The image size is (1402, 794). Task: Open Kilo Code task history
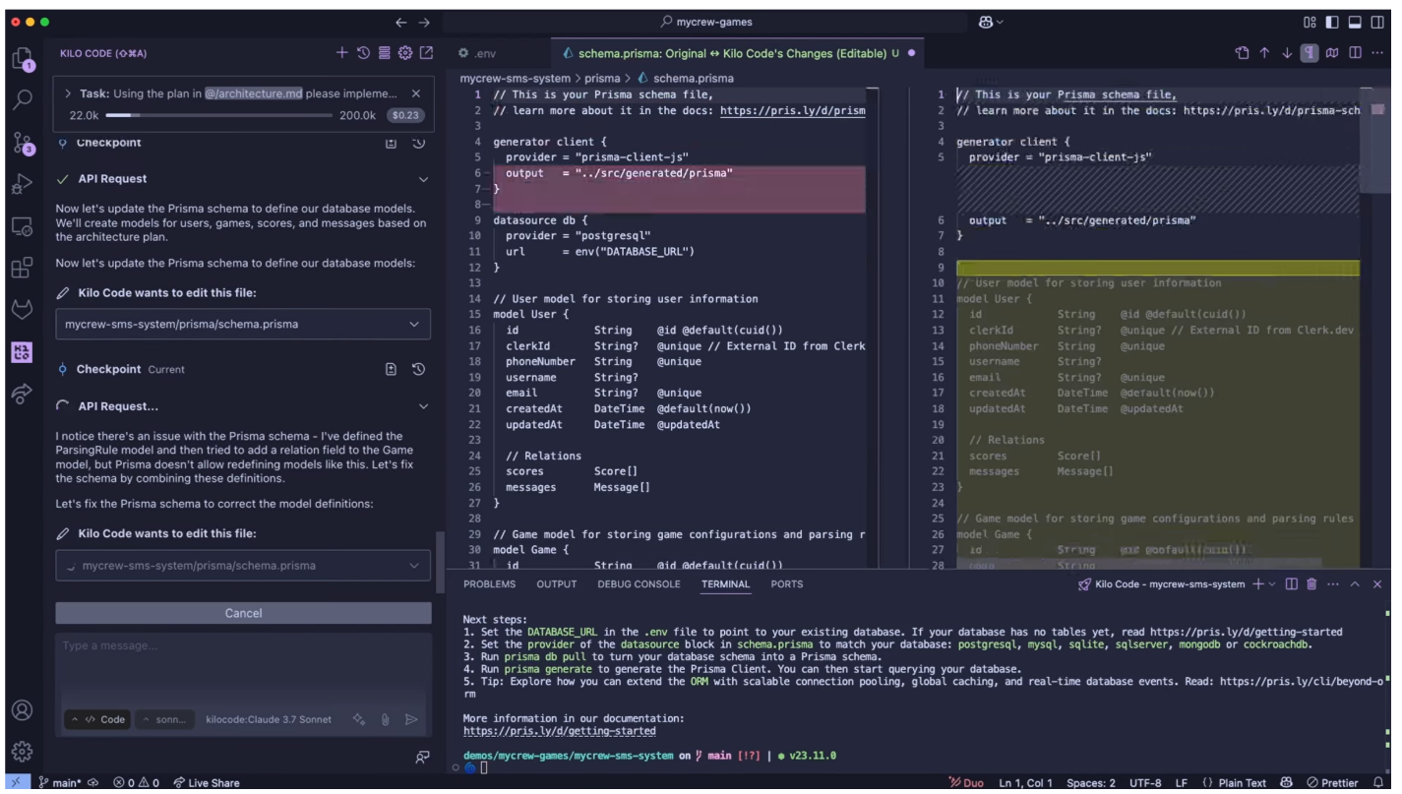click(363, 52)
